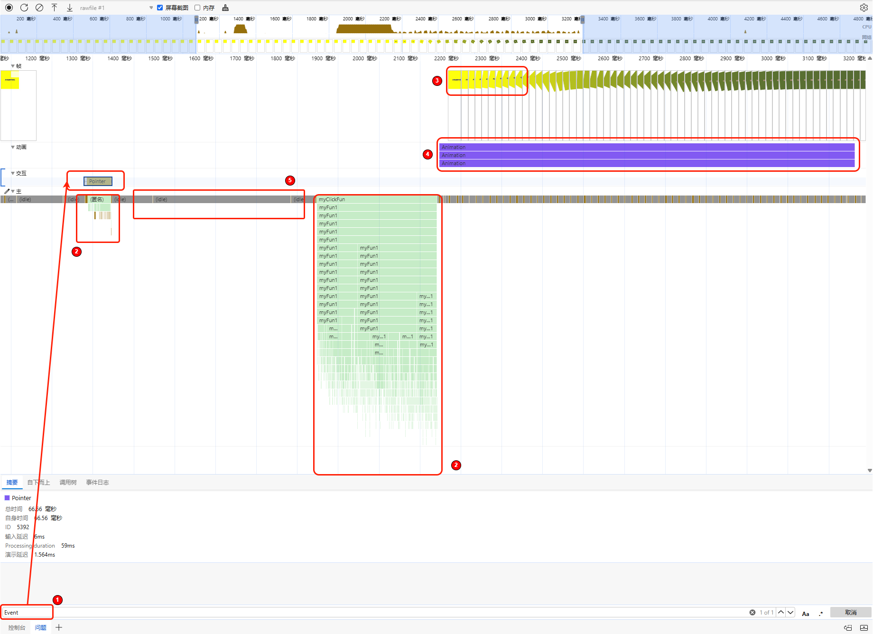Select the first Animation bar
This screenshot has width=873, height=634.
click(647, 147)
